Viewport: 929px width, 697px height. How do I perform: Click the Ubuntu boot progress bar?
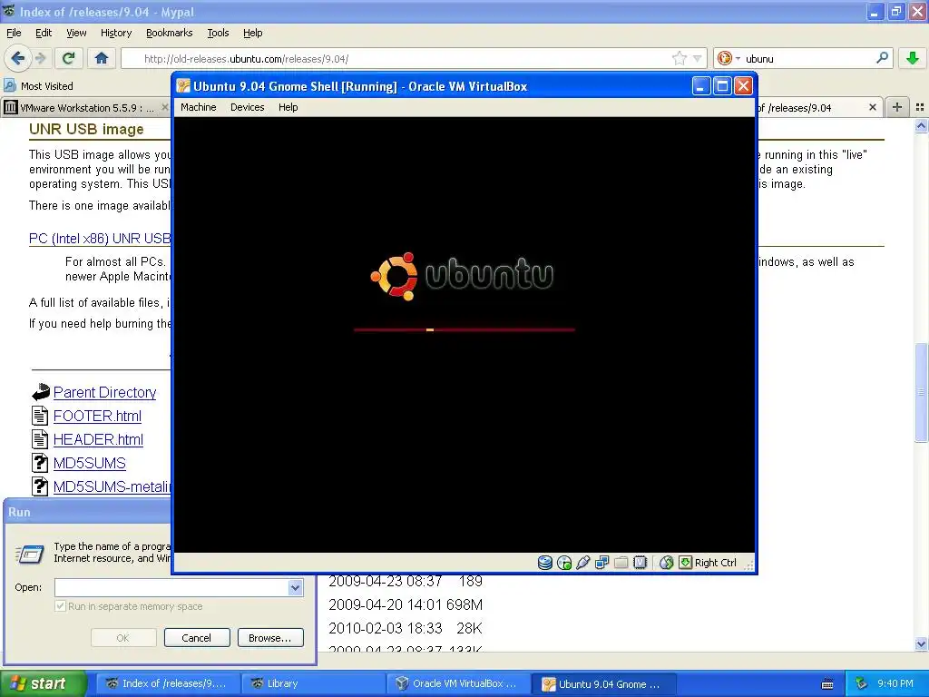click(x=464, y=329)
